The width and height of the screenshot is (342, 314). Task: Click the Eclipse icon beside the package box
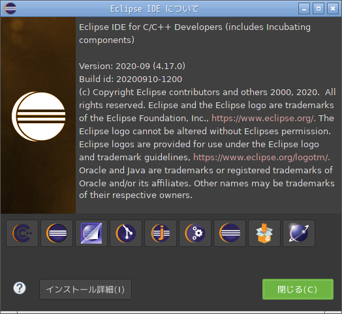(x=230, y=233)
